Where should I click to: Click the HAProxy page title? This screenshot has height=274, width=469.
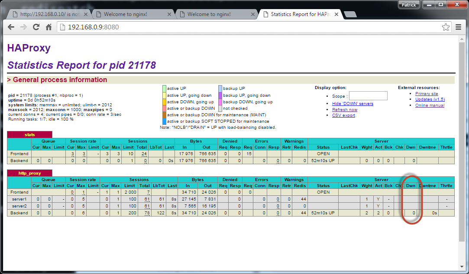[29, 48]
